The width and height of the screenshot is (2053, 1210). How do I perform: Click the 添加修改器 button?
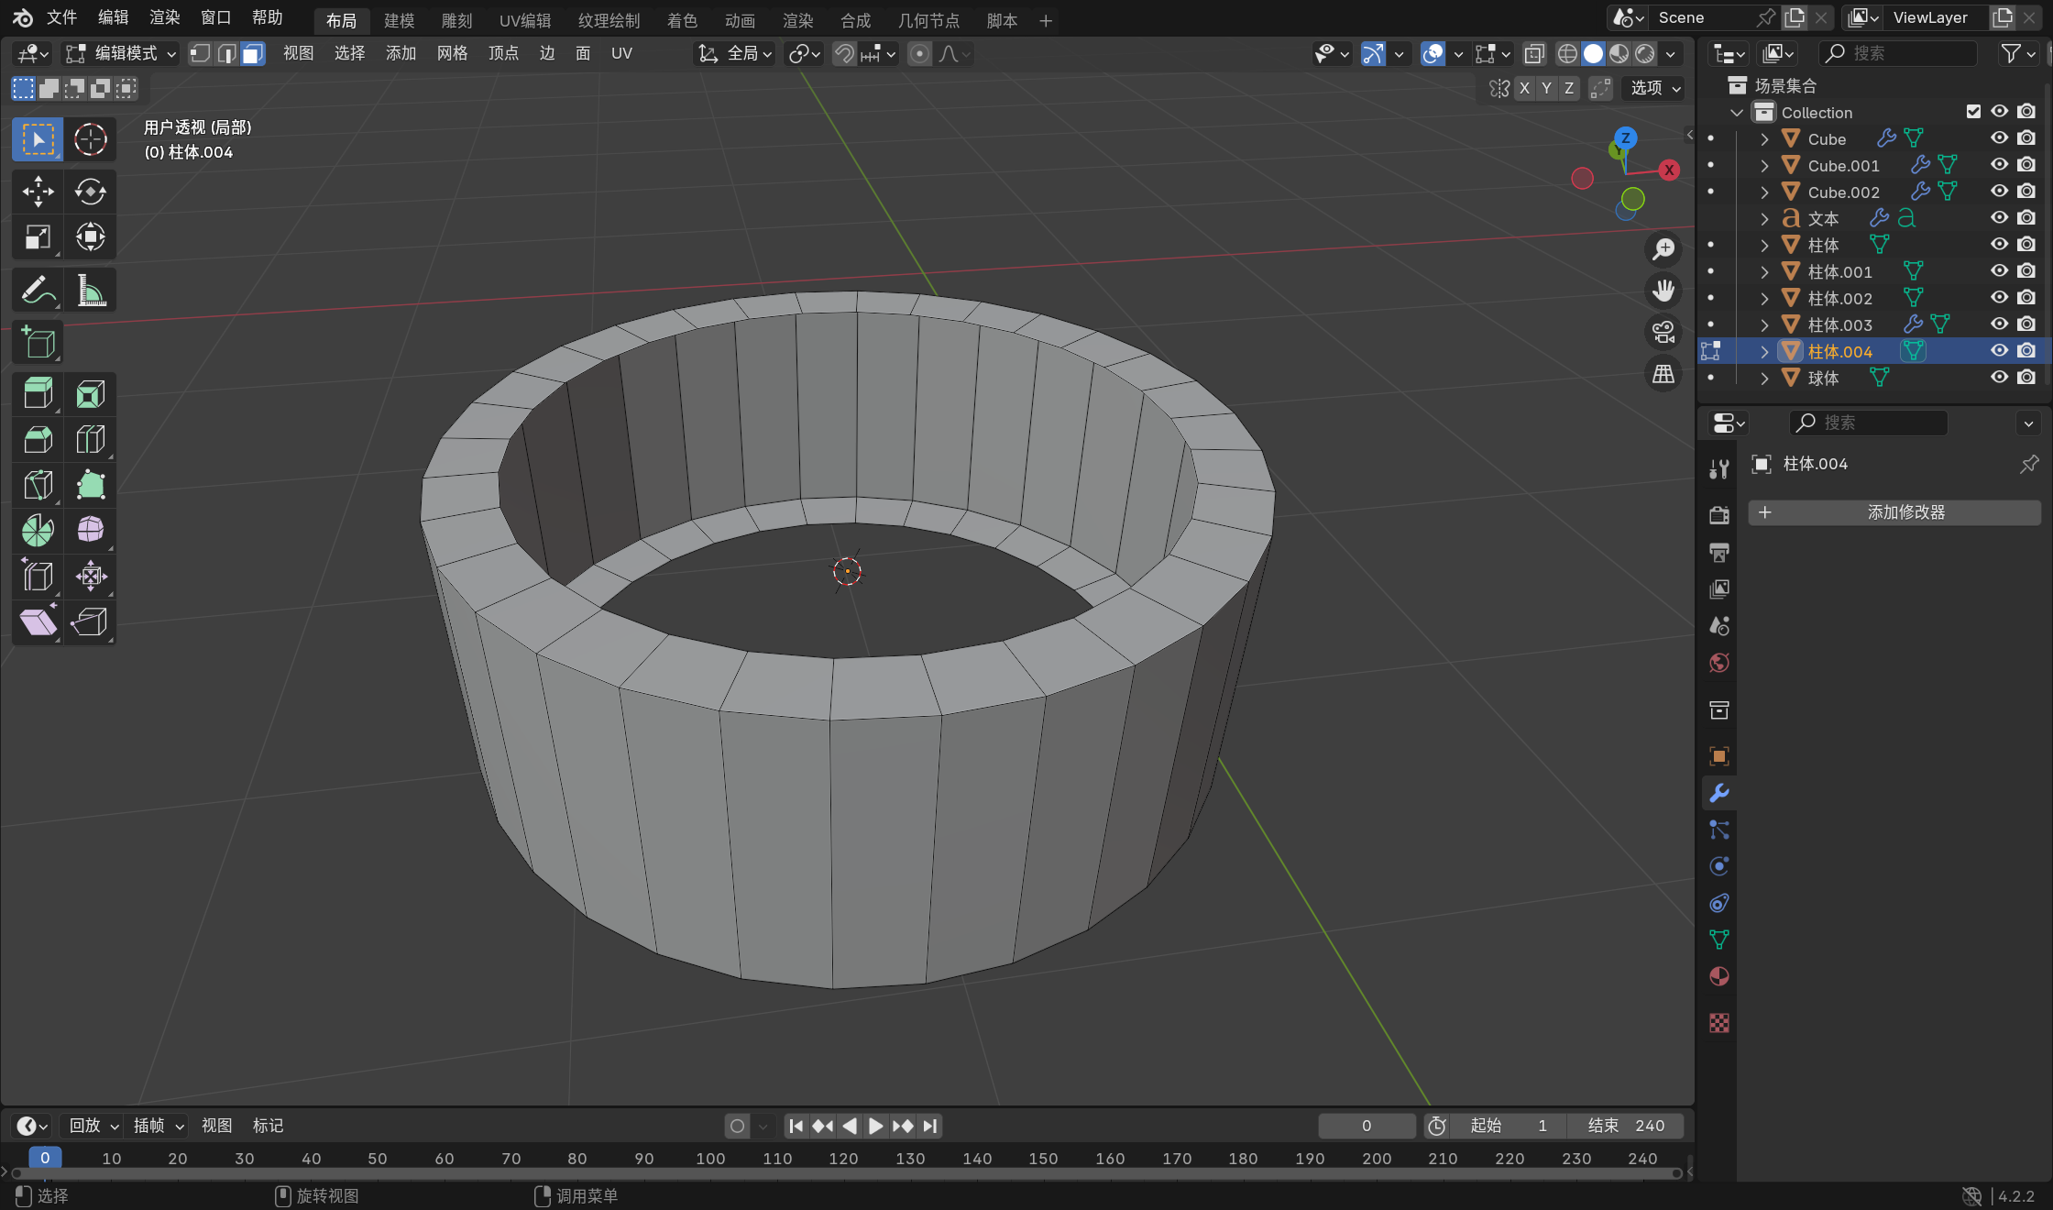tap(1894, 512)
